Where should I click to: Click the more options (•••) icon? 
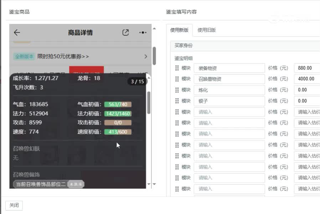coord(143,32)
